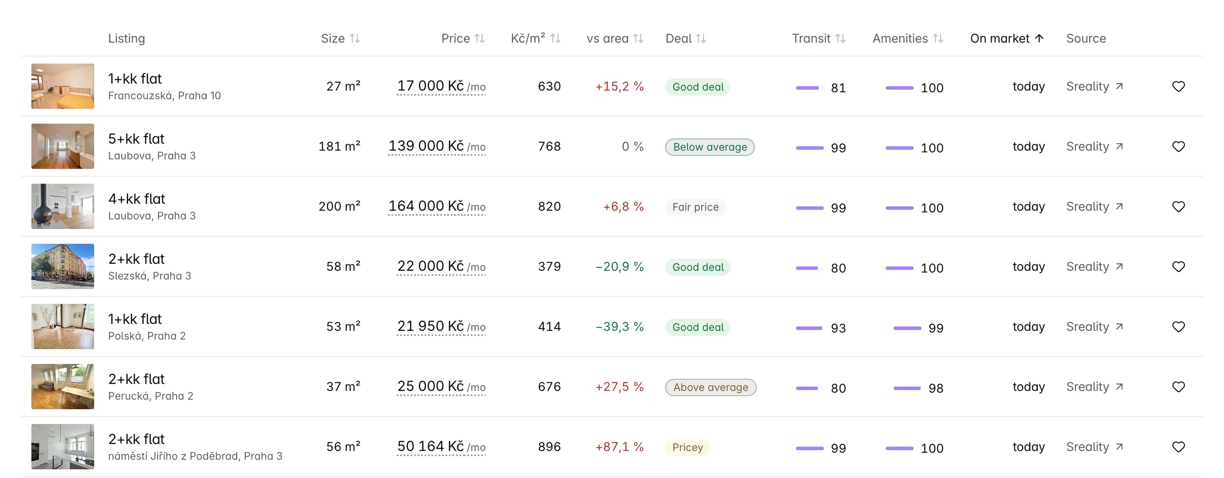Click the 50 164 Kč price
Screen dimensions: 1224x478
click(441, 447)
